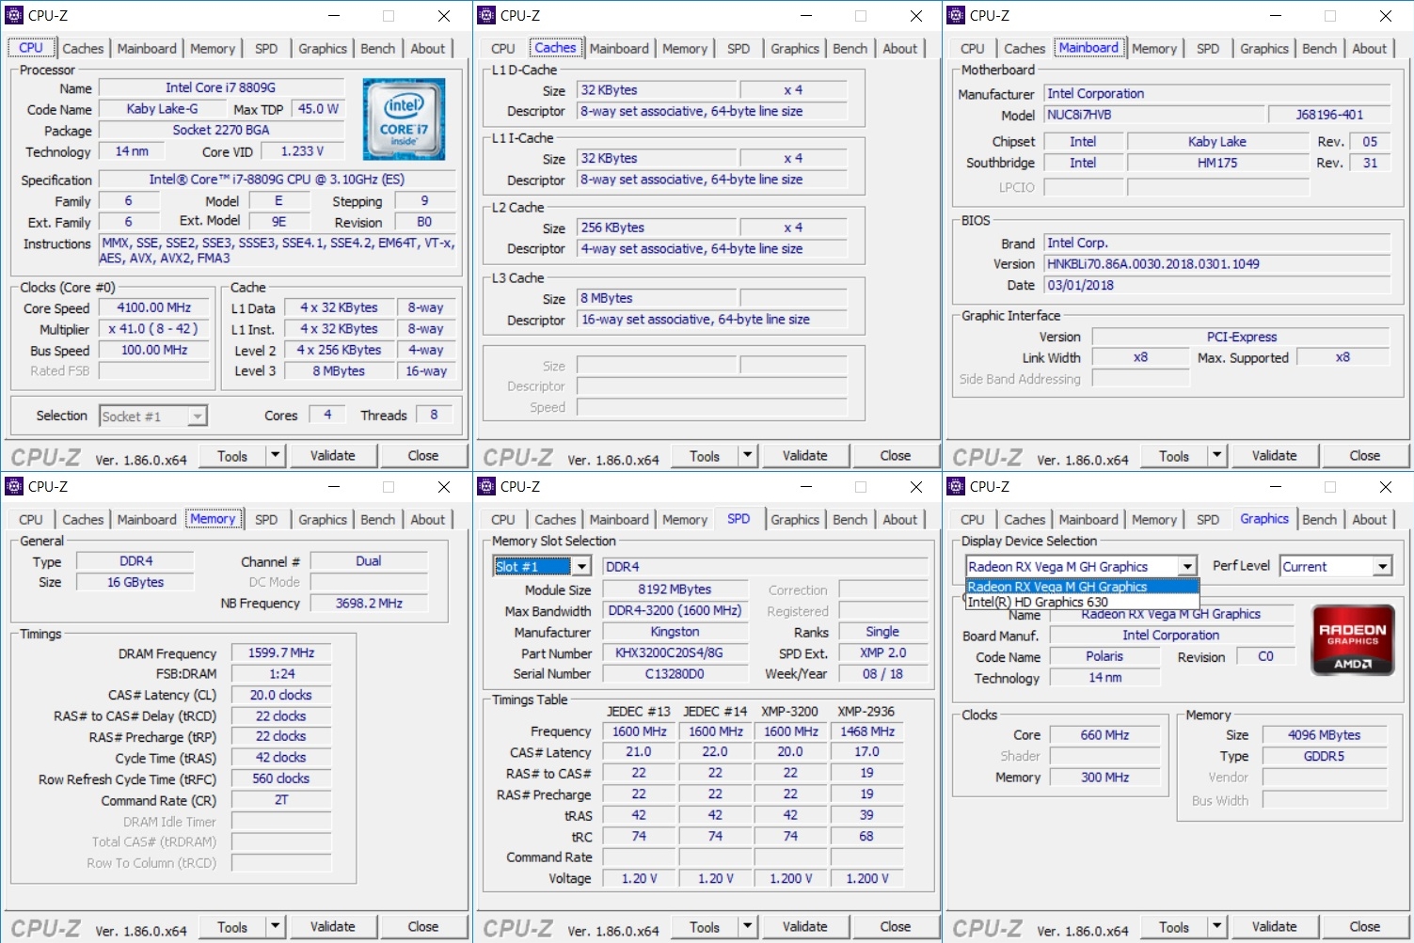The width and height of the screenshot is (1414, 943).
Task: Open Tools dropdown arrow in SPD window
Action: point(747,927)
